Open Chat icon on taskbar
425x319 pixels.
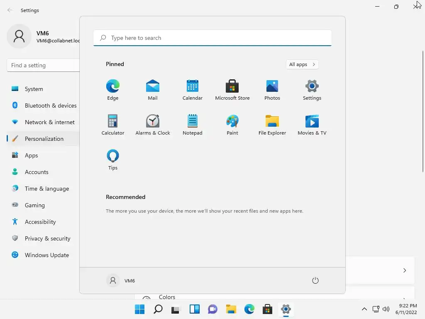[x=212, y=309]
